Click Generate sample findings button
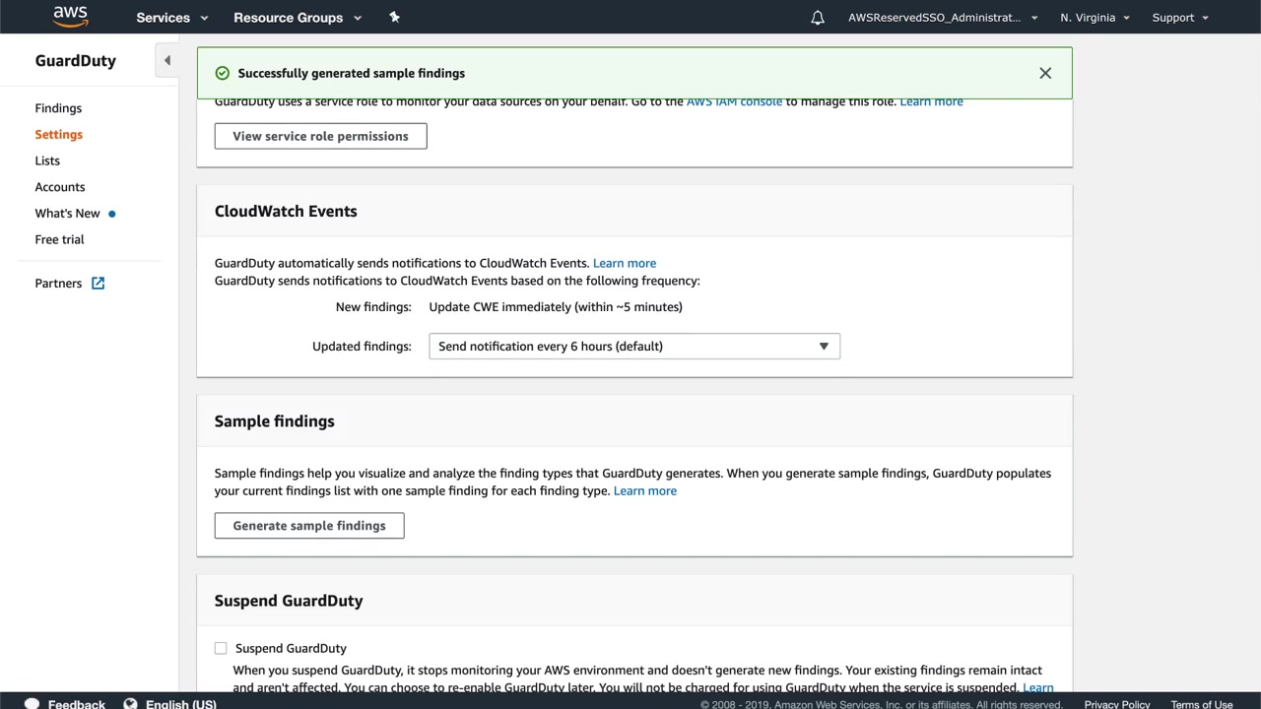 click(309, 526)
